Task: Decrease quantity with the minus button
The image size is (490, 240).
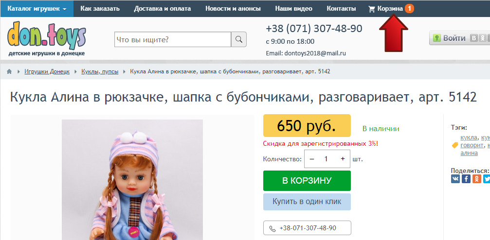Action: pos(312,159)
